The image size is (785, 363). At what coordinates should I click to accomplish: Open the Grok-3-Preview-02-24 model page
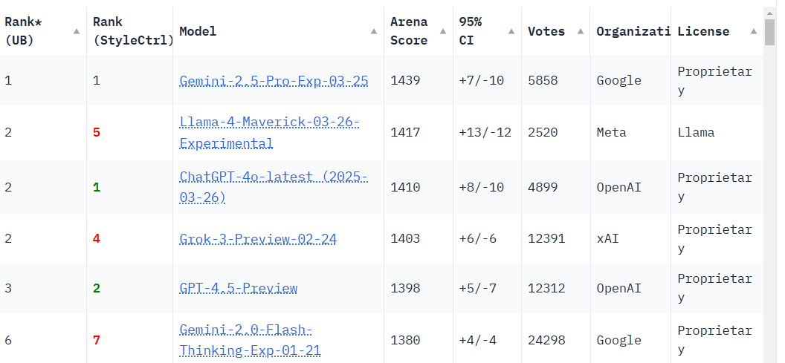pos(258,238)
